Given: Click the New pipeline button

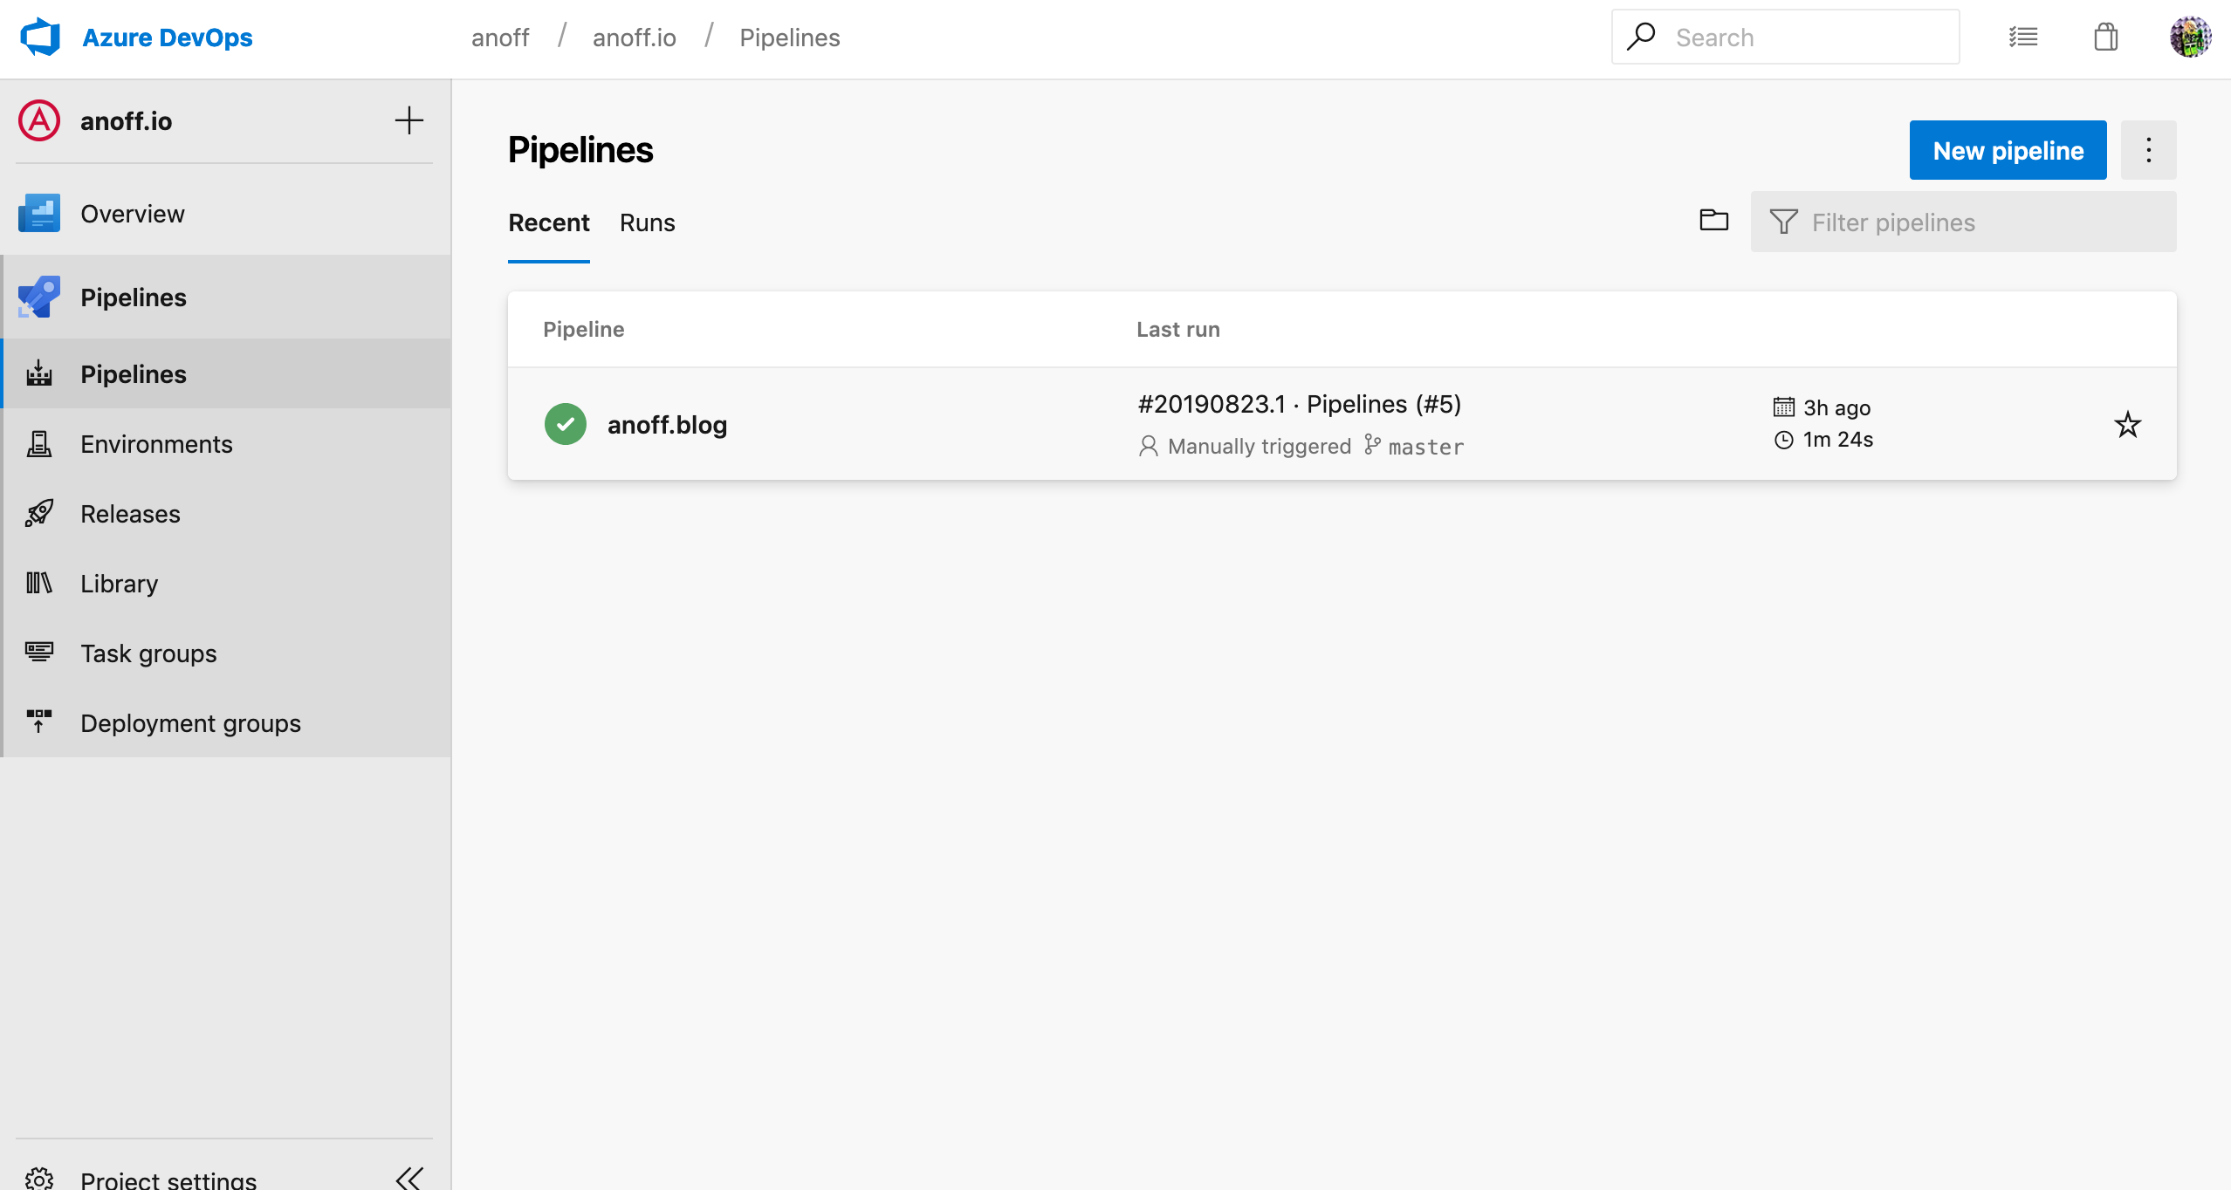Looking at the screenshot, I should (2008, 150).
